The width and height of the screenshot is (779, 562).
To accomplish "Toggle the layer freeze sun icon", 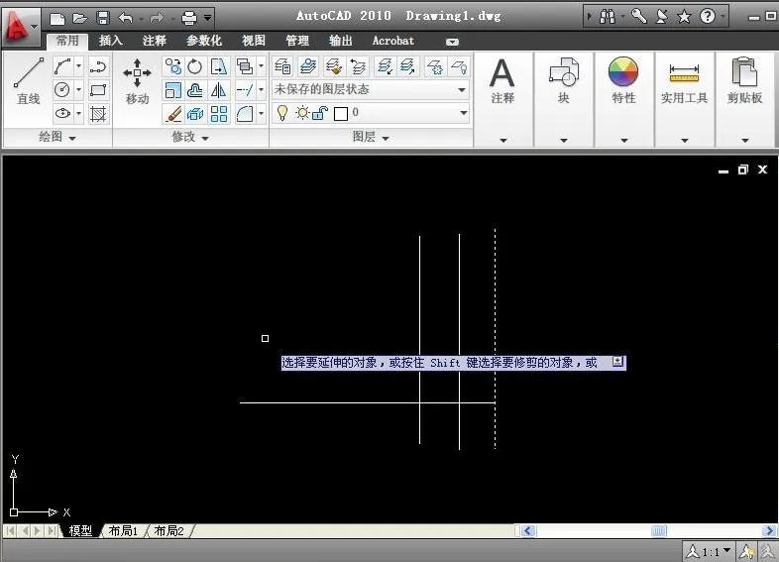I will (x=300, y=114).
